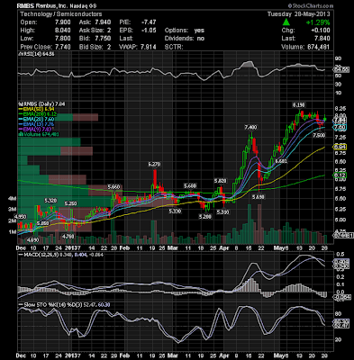Select the Open value 7.900
354x360 pixels.
click(63, 22)
